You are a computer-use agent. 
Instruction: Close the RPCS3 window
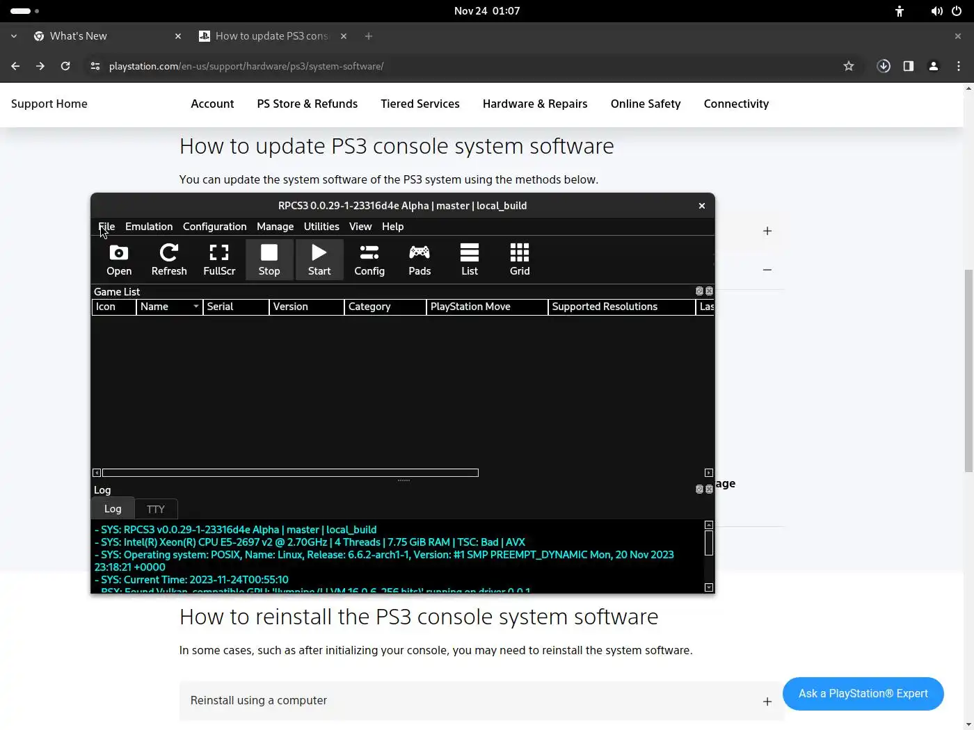point(702,206)
